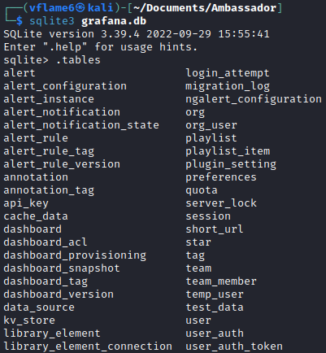Click the library_element_connection table name
Viewport: 326px width, 353px height.
[88, 346]
